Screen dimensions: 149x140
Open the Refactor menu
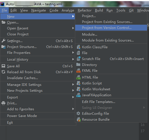coord(84,10)
